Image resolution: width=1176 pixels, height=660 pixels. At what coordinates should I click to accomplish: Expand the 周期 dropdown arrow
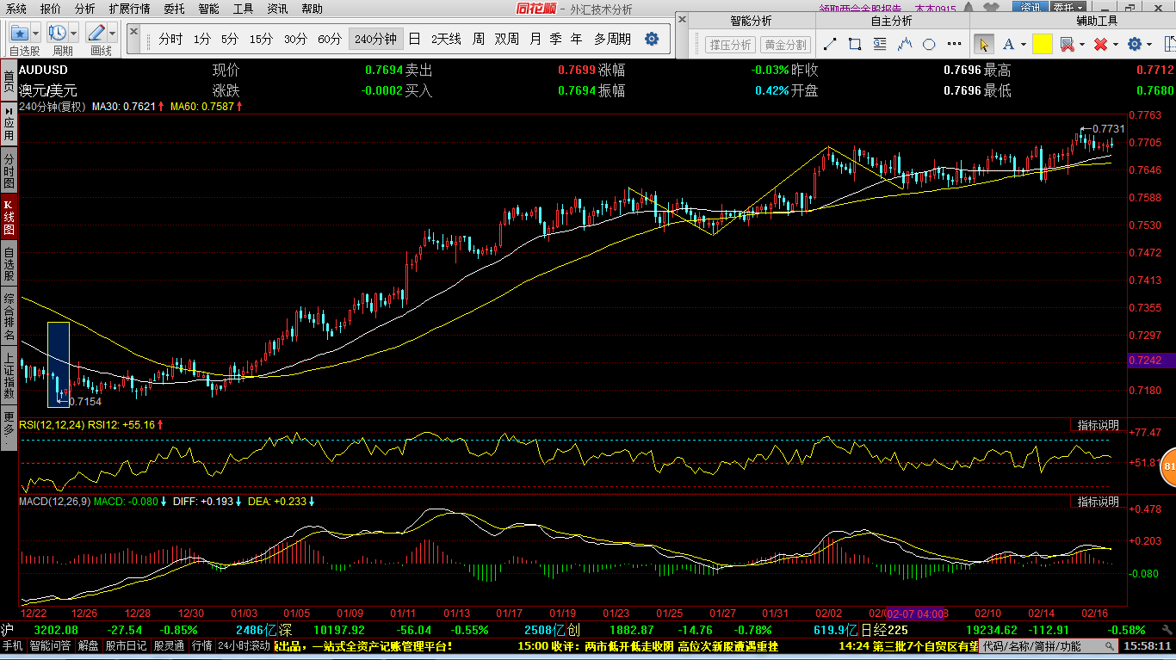pyautogui.click(x=74, y=34)
